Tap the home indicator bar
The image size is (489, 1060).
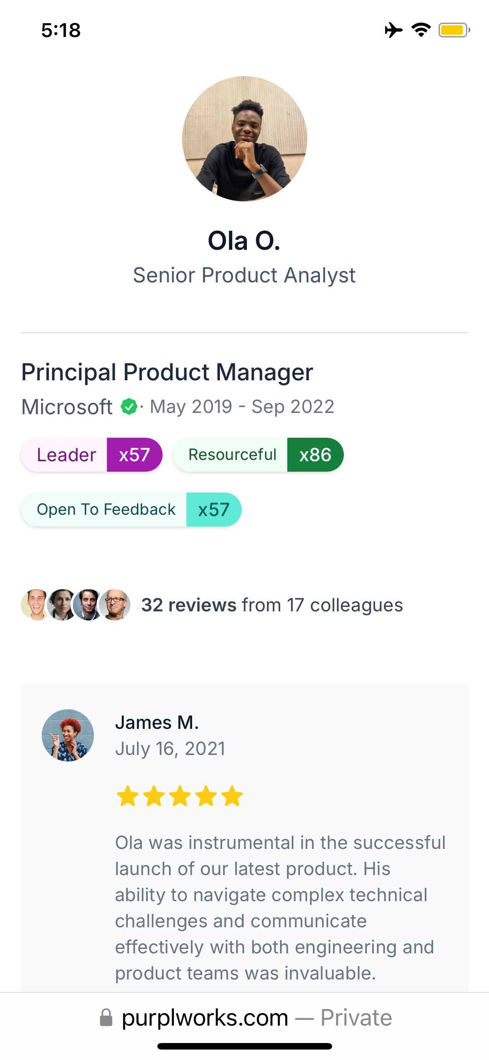coord(244,1046)
